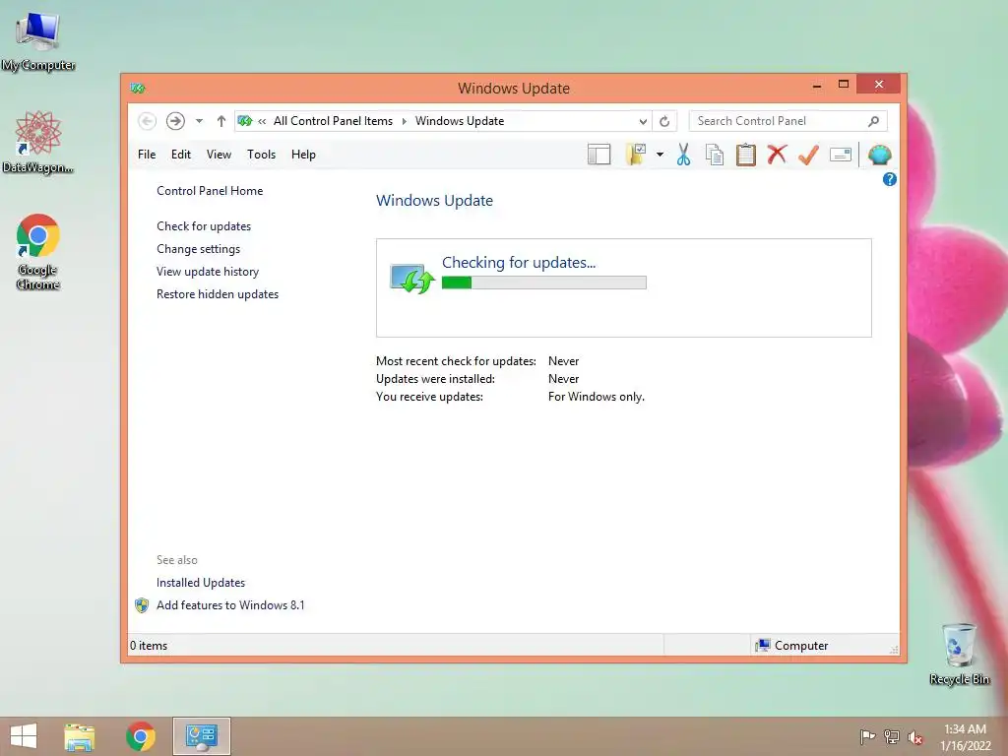This screenshot has width=1008, height=756.
Task: Refresh the Windows Update page
Action: (x=664, y=121)
